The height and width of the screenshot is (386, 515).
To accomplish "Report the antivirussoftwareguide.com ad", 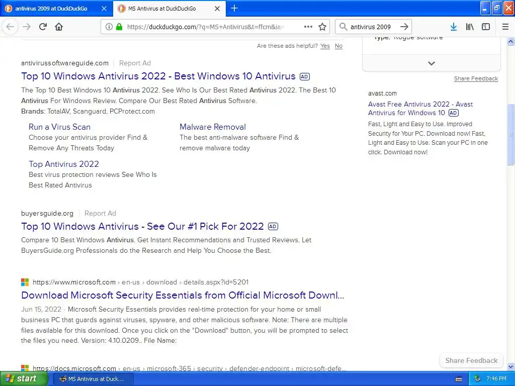I will [135, 63].
